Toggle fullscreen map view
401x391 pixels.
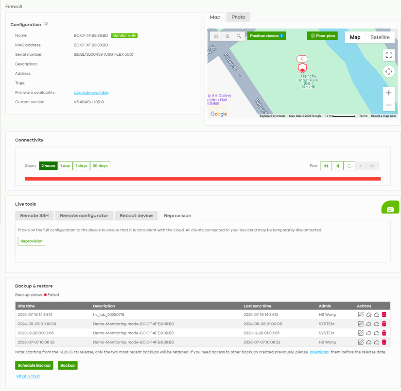(x=388, y=55)
